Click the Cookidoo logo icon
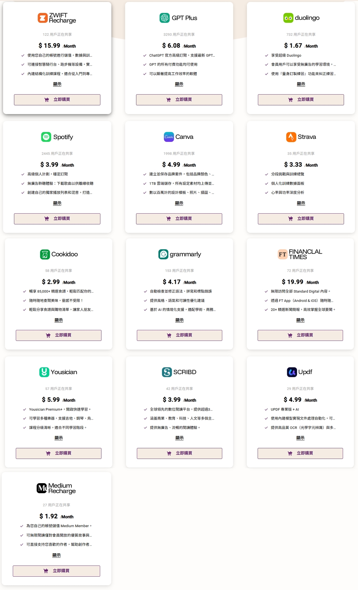 tap(45, 254)
